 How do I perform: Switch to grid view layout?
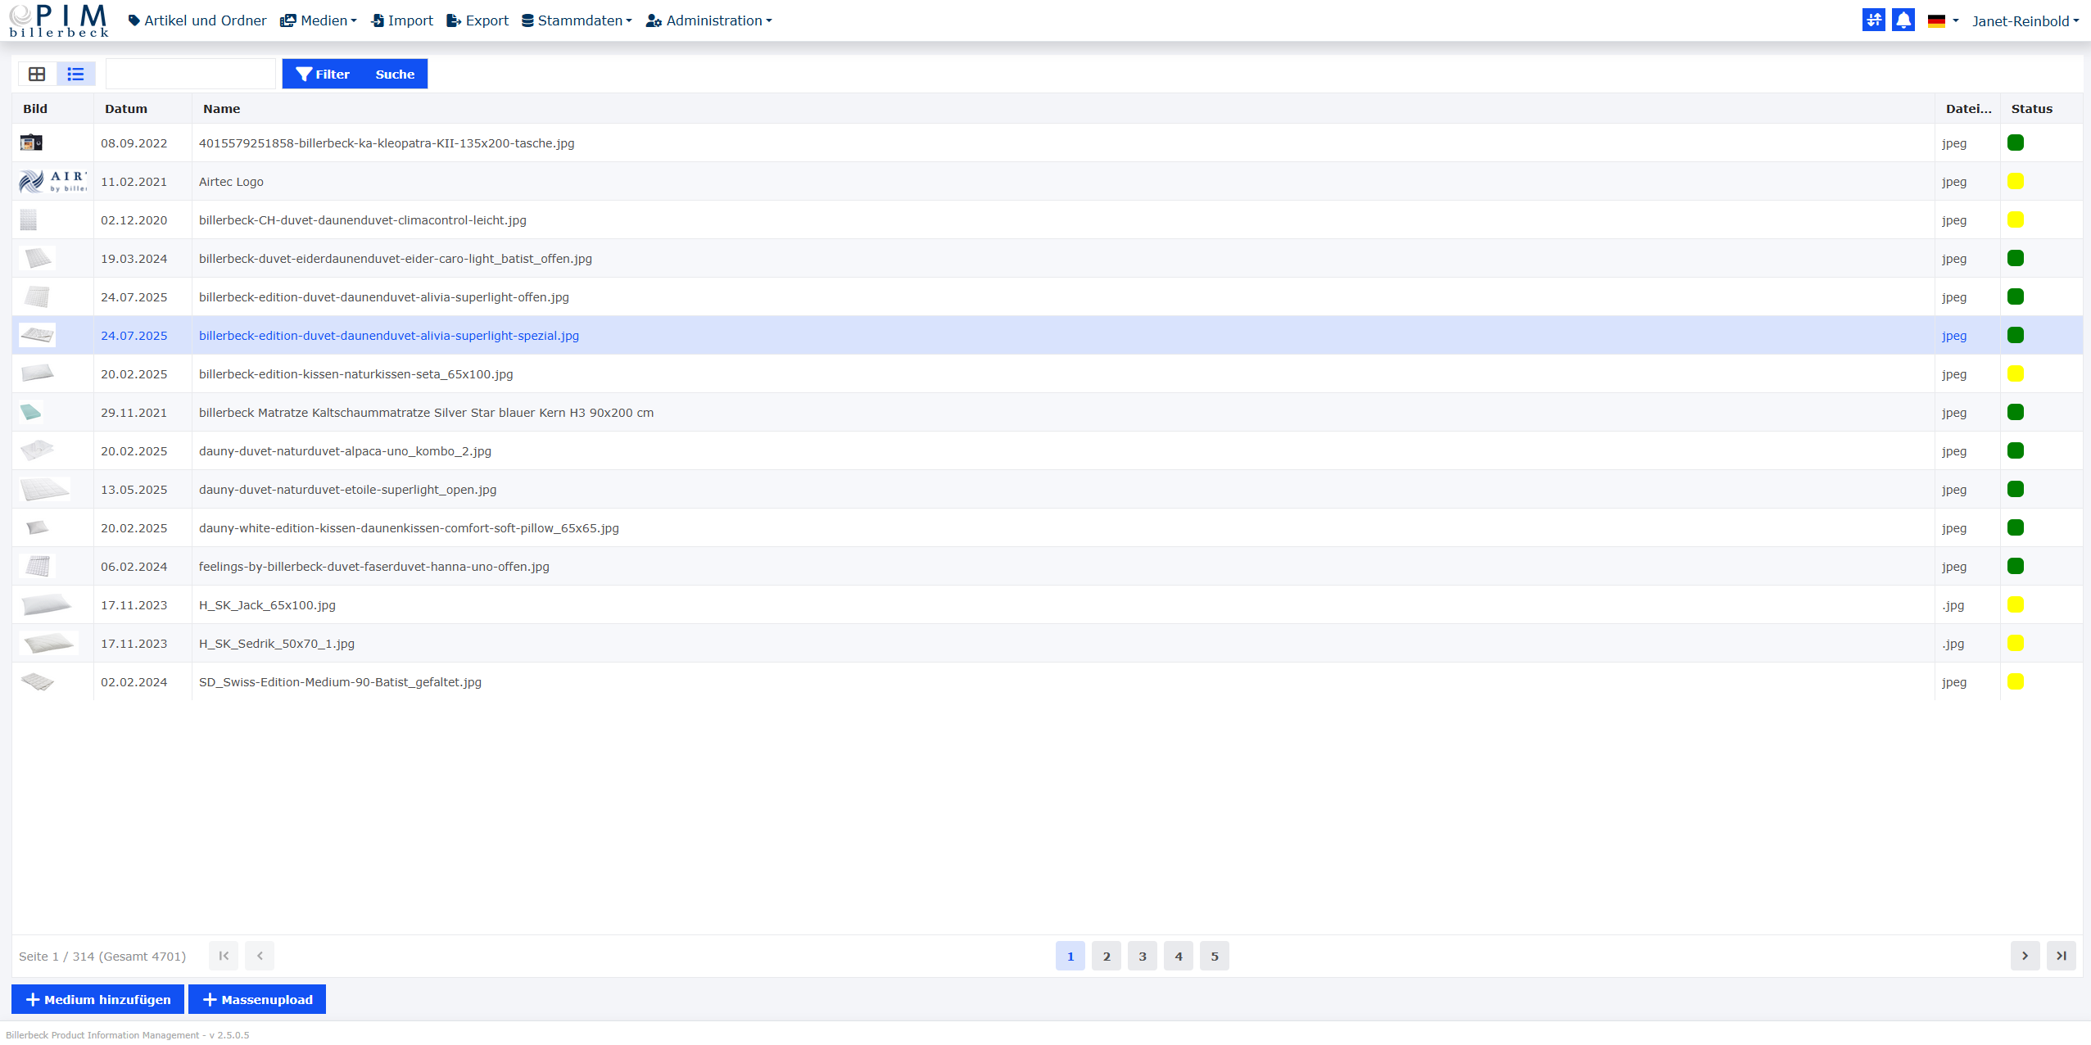[x=37, y=74]
